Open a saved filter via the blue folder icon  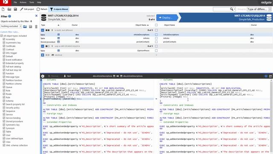tap(25, 27)
